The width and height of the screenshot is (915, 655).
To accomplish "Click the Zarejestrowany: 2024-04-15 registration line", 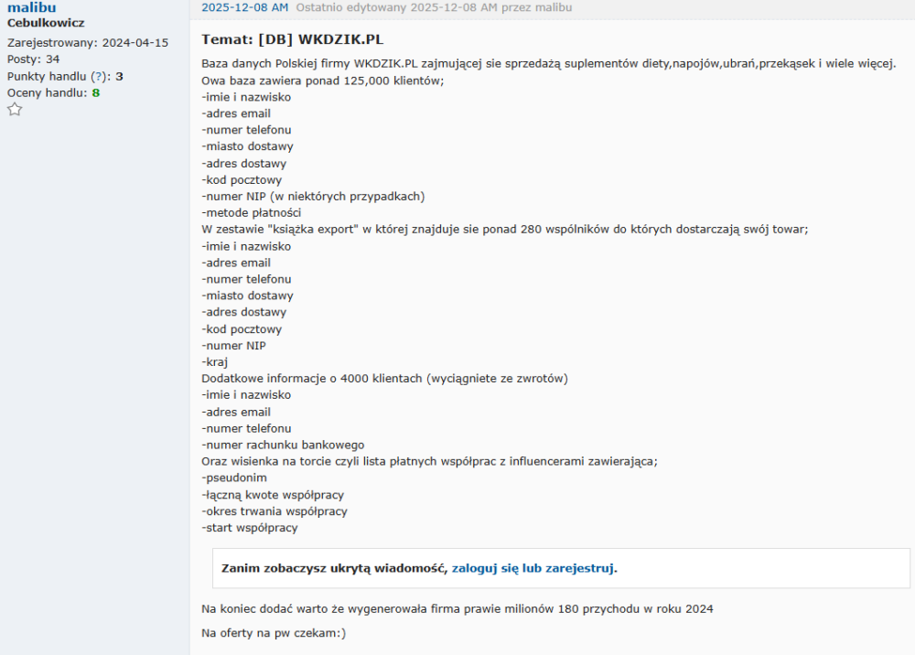I will 88,43.
